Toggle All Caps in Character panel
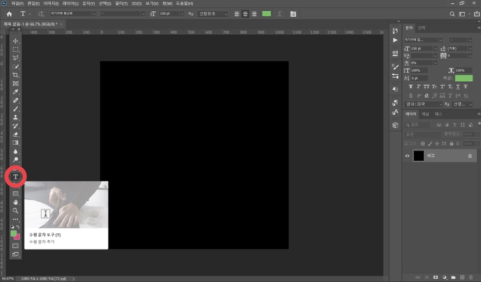Viewport: 481px width, 282px height. [x=426, y=87]
